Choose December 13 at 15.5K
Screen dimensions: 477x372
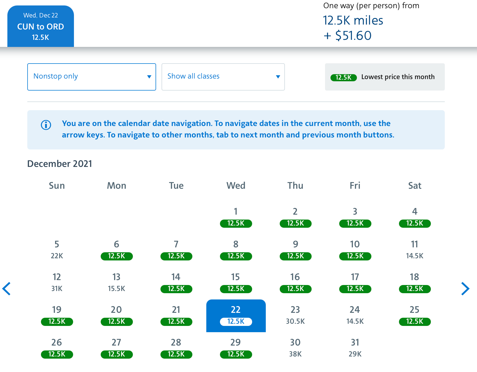(x=117, y=283)
